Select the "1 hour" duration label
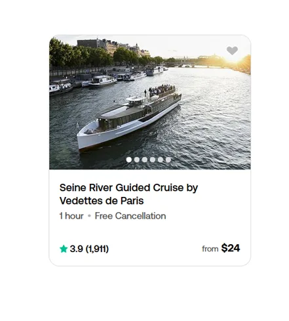This screenshot has height=321, width=289. tap(71, 216)
